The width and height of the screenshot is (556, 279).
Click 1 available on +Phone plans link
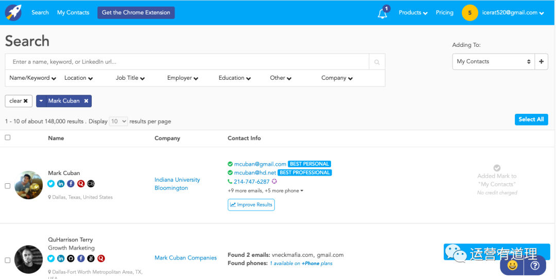tap(301, 264)
